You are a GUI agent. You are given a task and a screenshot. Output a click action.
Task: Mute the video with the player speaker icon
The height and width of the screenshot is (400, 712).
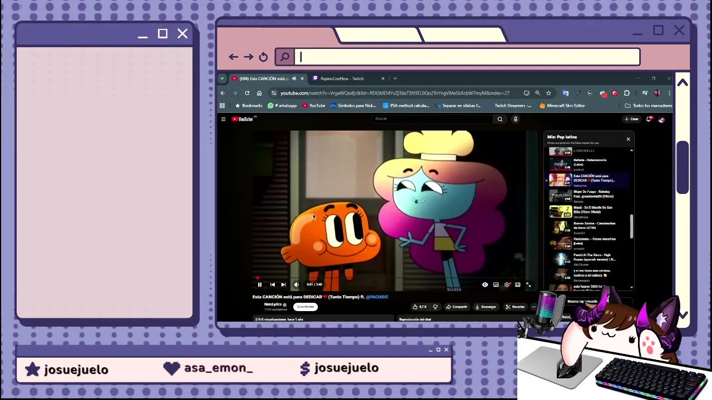pyautogui.click(x=296, y=284)
